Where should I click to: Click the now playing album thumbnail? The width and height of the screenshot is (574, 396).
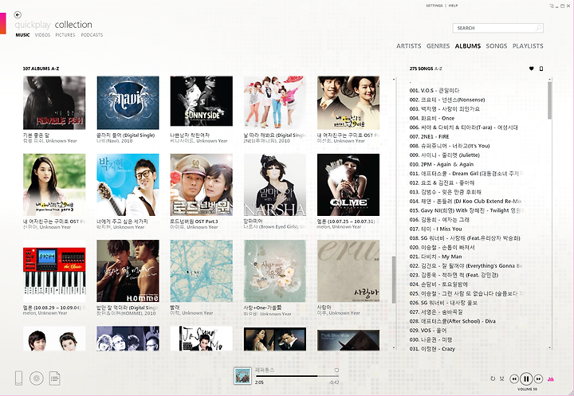click(x=242, y=376)
